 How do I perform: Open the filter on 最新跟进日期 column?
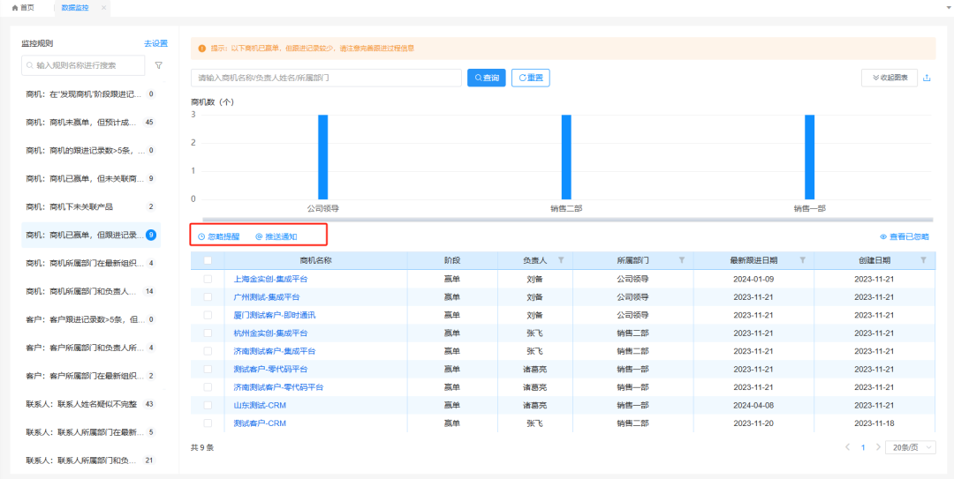802,260
